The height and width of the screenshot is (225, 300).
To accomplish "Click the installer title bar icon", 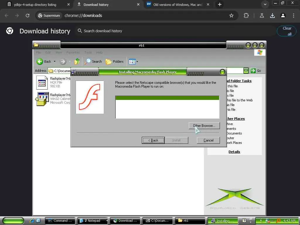I will click(x=74, y=72).
